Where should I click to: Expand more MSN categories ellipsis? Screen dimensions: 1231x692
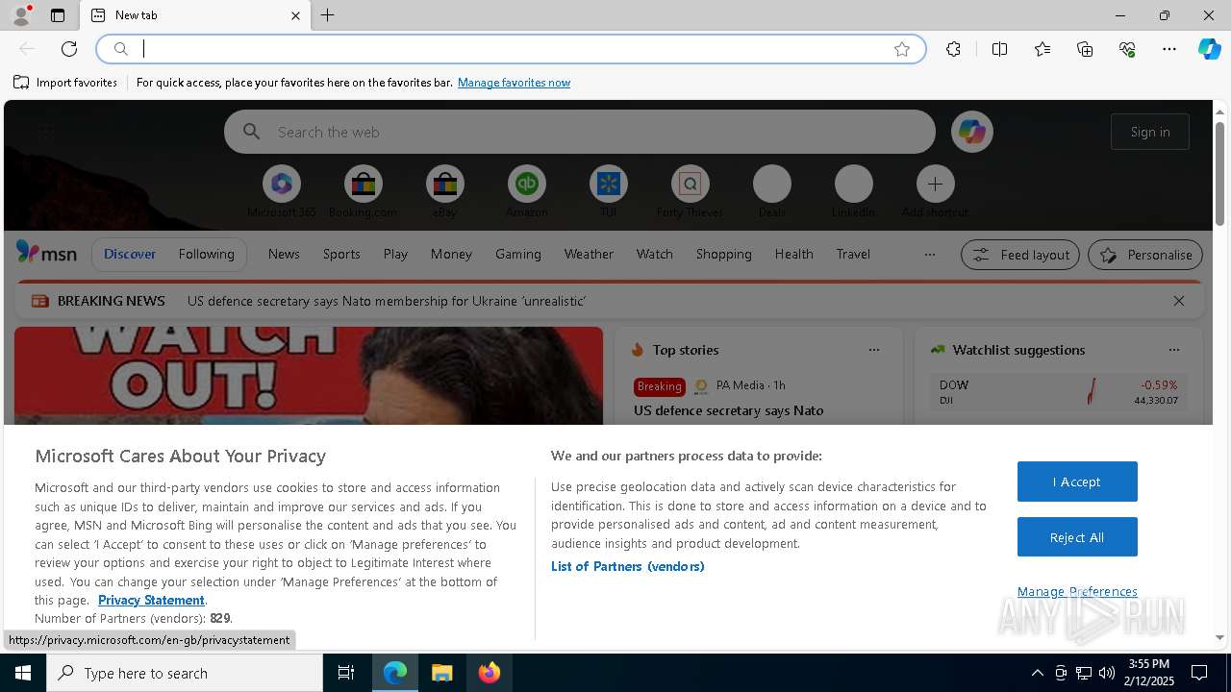tap(929, 255)
